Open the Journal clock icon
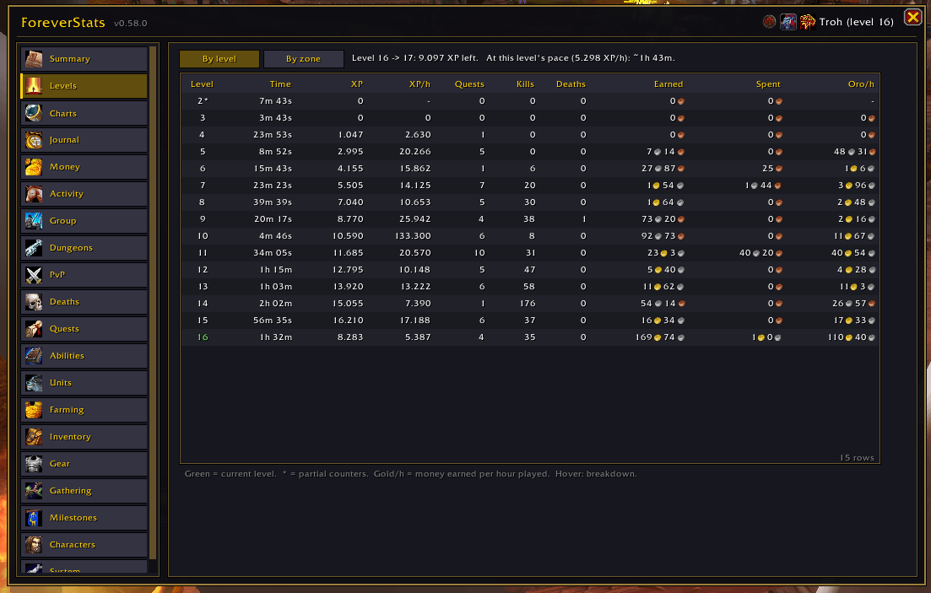Viewport: 931px width, 593px height. coord(34,140)
